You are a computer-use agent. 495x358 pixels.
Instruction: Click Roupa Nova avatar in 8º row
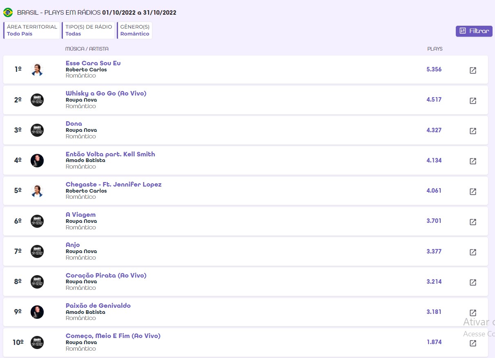point(37,282)
